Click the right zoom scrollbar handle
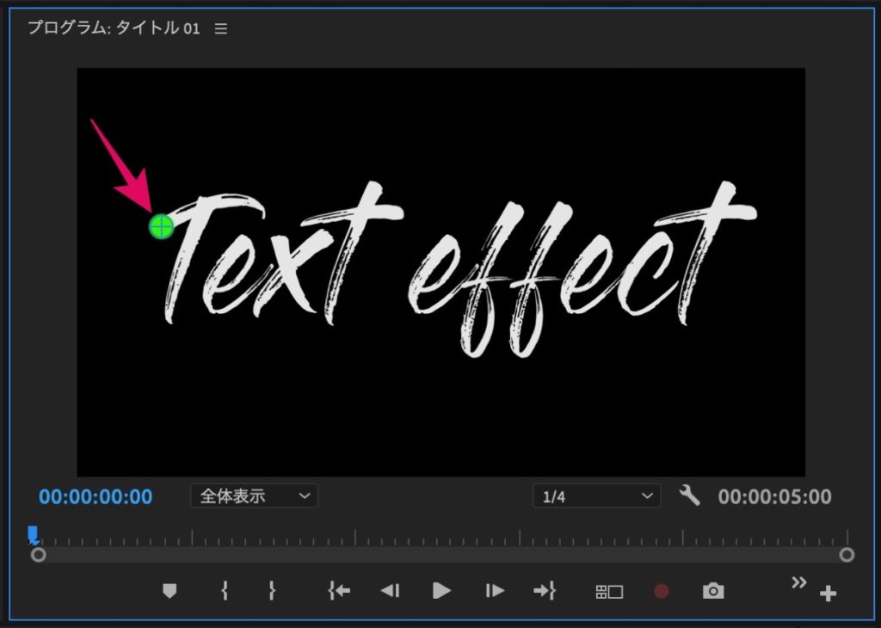Screen dimensions: 881x628 847,555
